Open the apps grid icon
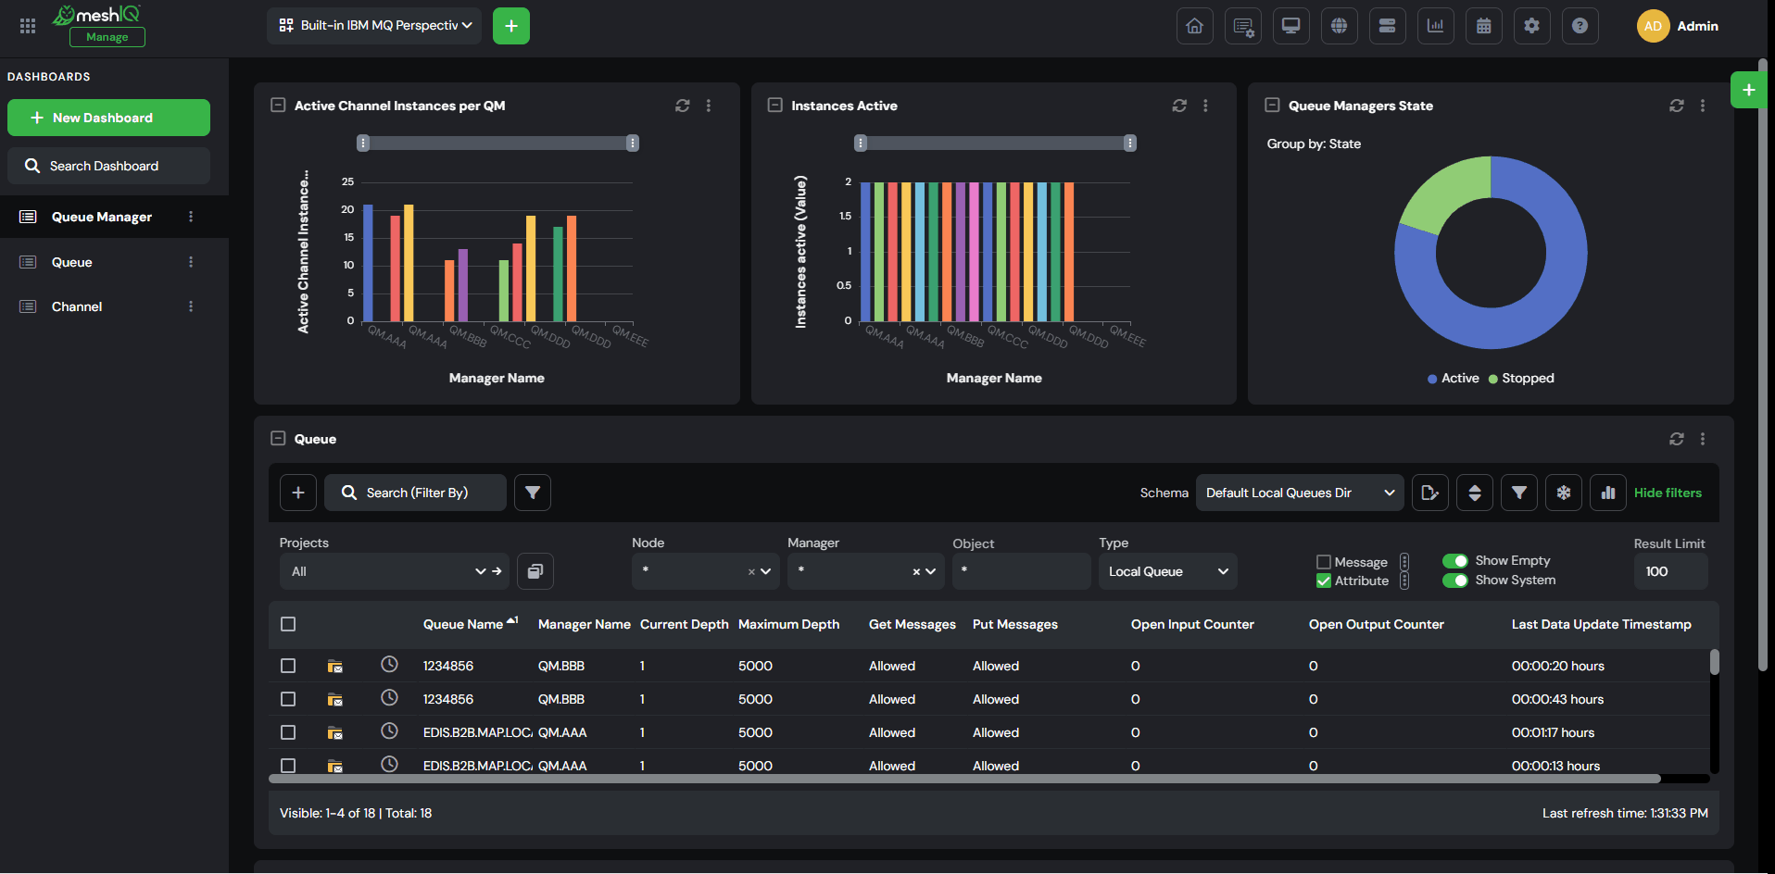Screen dimensions: 1775x874 [x=28, y=26]
